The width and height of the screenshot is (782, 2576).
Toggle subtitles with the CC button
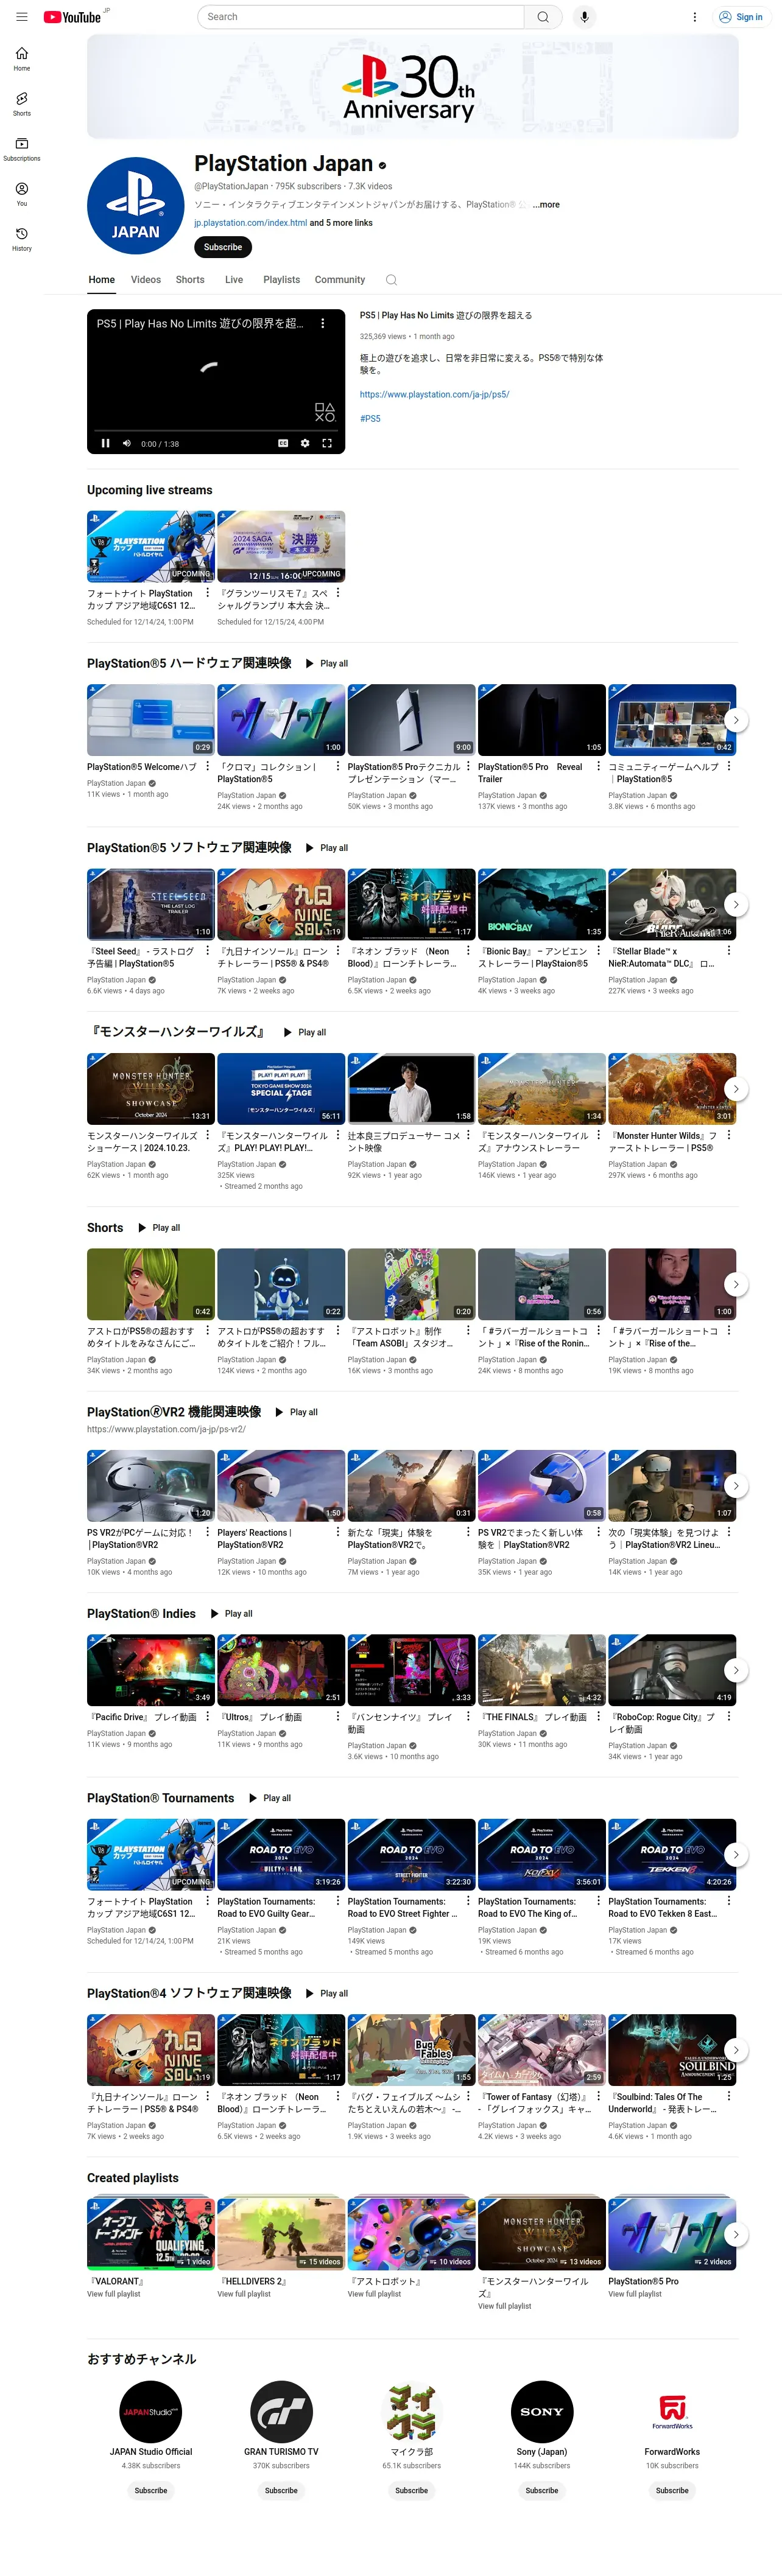tap(283, 443)
